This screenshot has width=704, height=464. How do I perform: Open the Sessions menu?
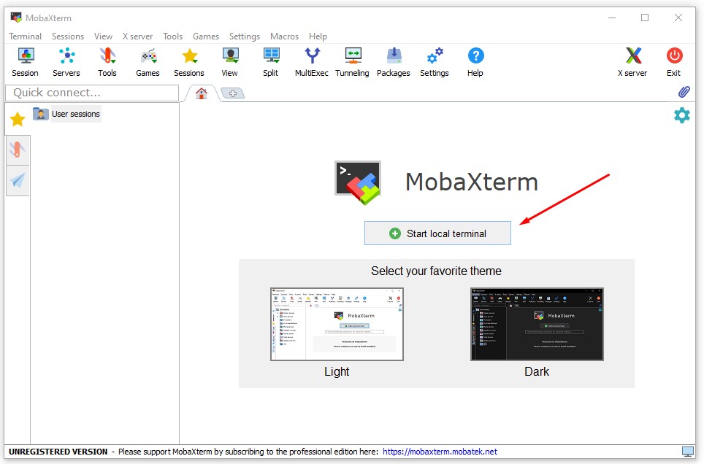pos(68,36)
